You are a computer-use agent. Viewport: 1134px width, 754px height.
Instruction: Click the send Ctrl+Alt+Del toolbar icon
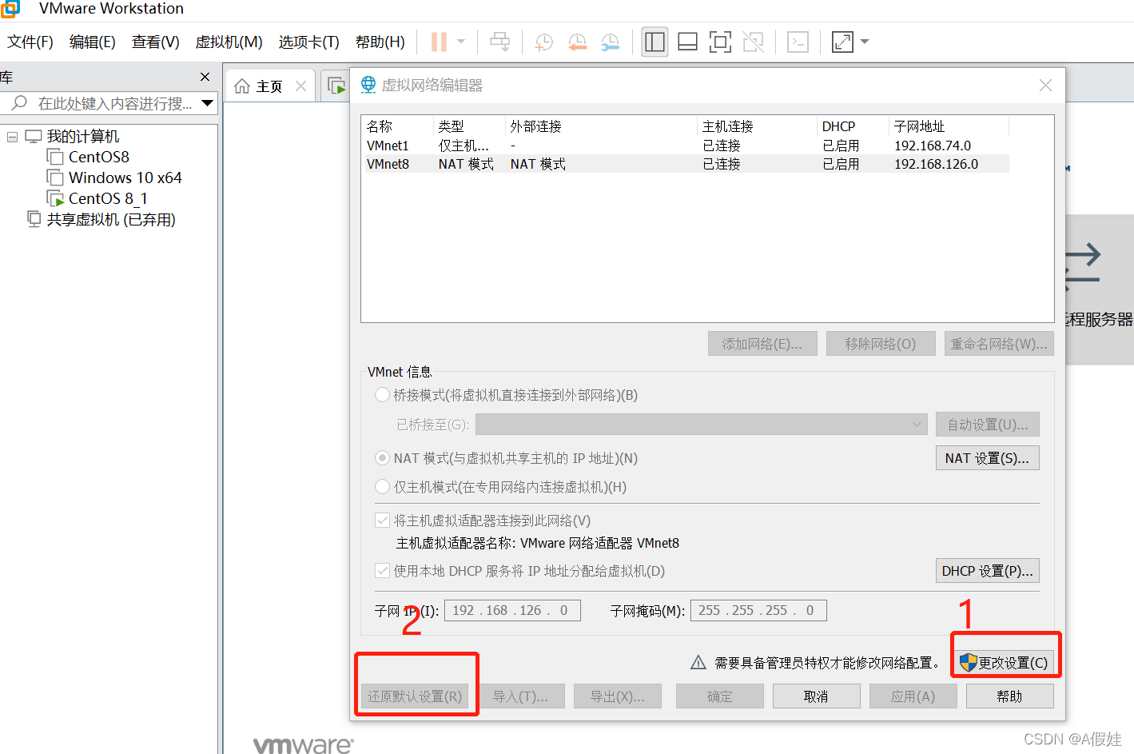(x=500, y=42)
